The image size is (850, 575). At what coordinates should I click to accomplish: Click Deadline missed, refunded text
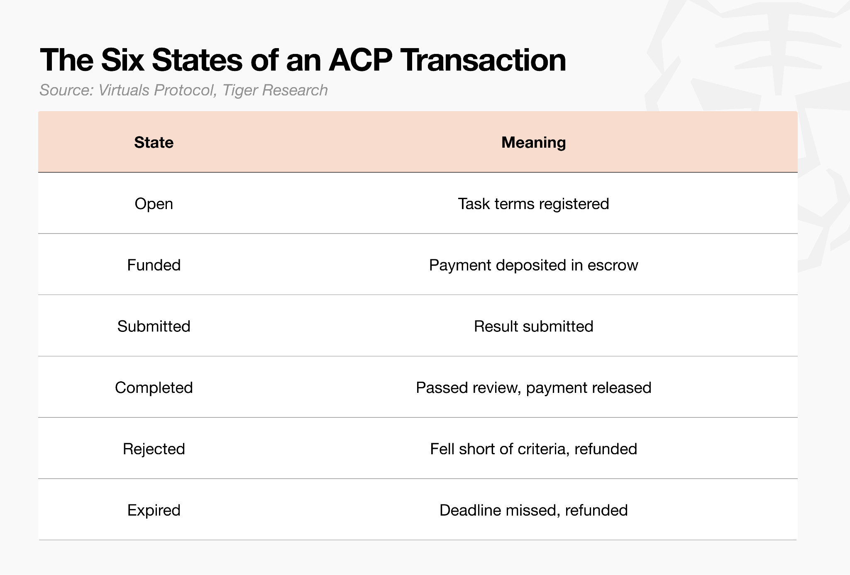coord(533,510)
